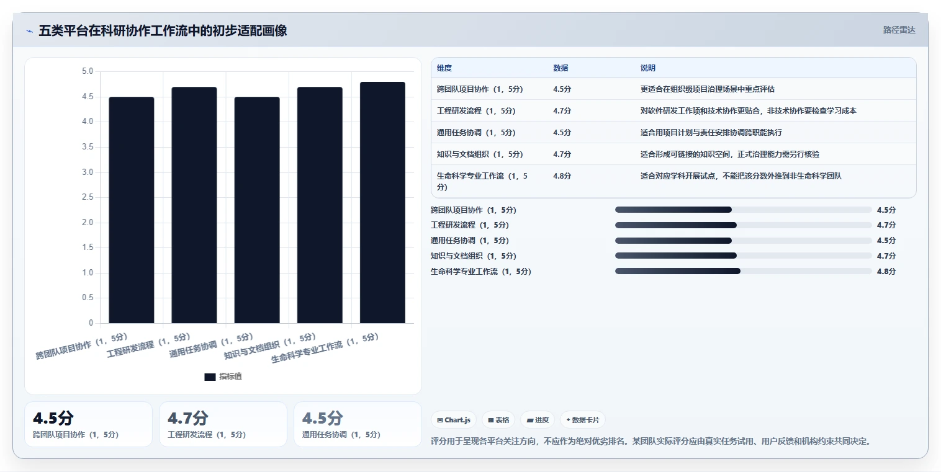Screen dimensions: 941x472
Task: Click the 通用任务协调 progress bar
Action: 744,241
